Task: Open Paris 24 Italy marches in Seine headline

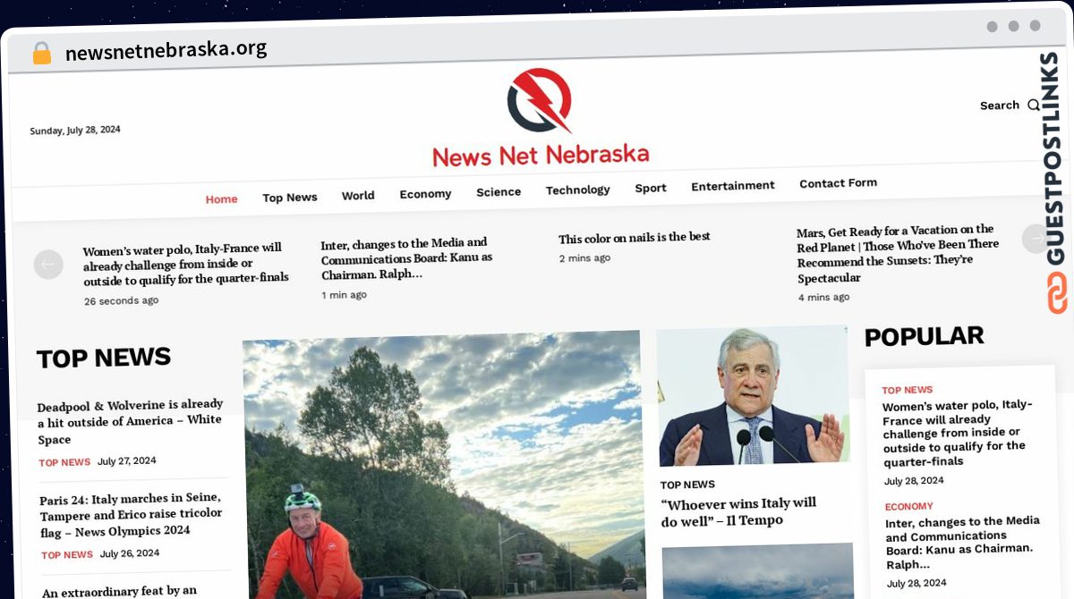Action: pyautogui.click(x=131, y=514)
